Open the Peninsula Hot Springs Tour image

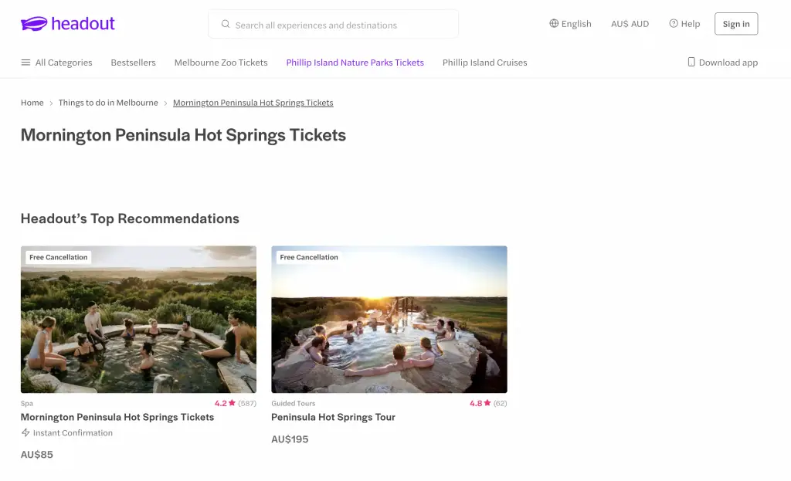(x=389, y=320)
